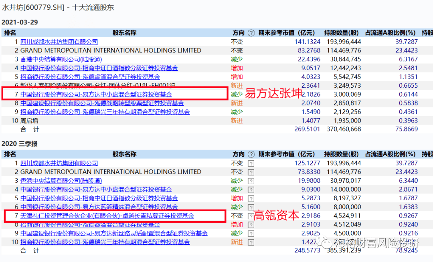The height and width of the screenshot is (262, 433).
Task: Open 天津礼仁投资管理合伙企业 卓越长青私募 link
Action: click(x=107, y=216)
